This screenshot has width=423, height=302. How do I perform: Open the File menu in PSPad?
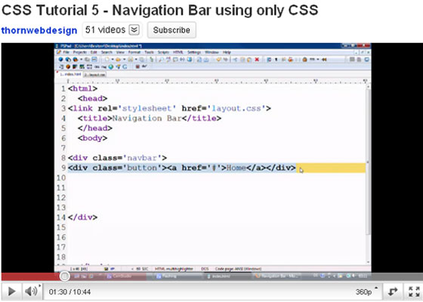66,52
